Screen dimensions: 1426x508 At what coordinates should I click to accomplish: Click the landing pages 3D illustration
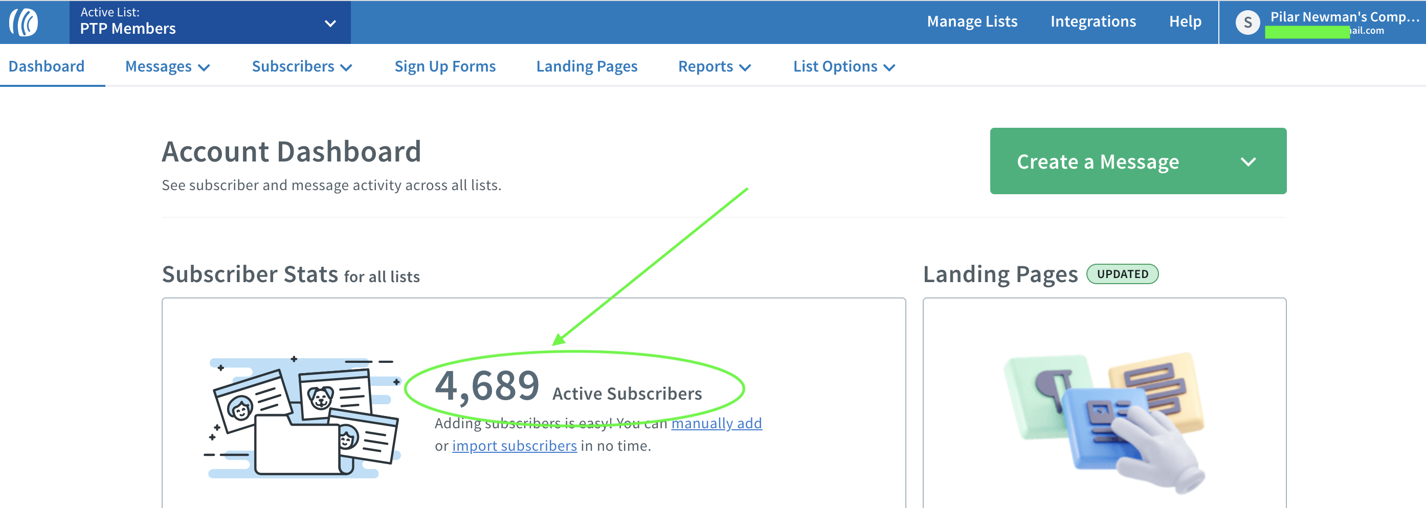coord(1103,420)
